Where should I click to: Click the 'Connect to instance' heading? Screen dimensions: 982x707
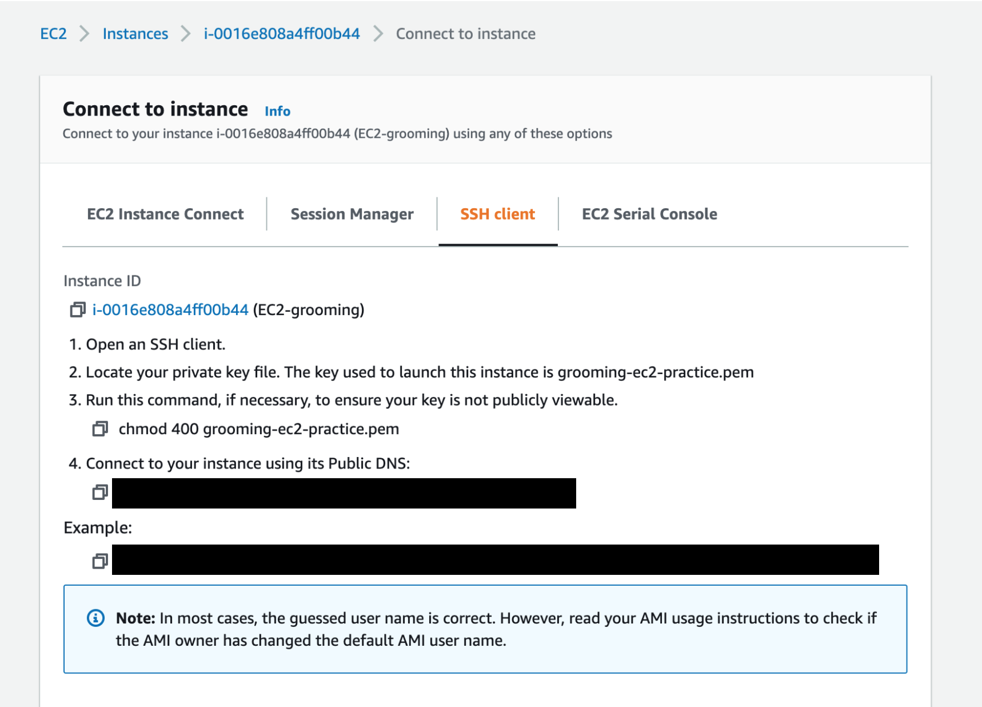point(155,109)
